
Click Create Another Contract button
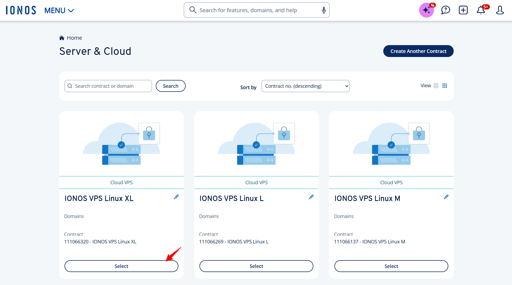click(x=418, y=51)
